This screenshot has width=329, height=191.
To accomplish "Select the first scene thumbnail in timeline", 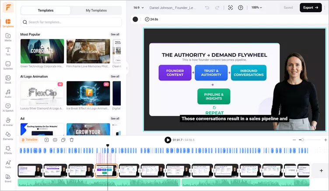I will tap(30, 170).
